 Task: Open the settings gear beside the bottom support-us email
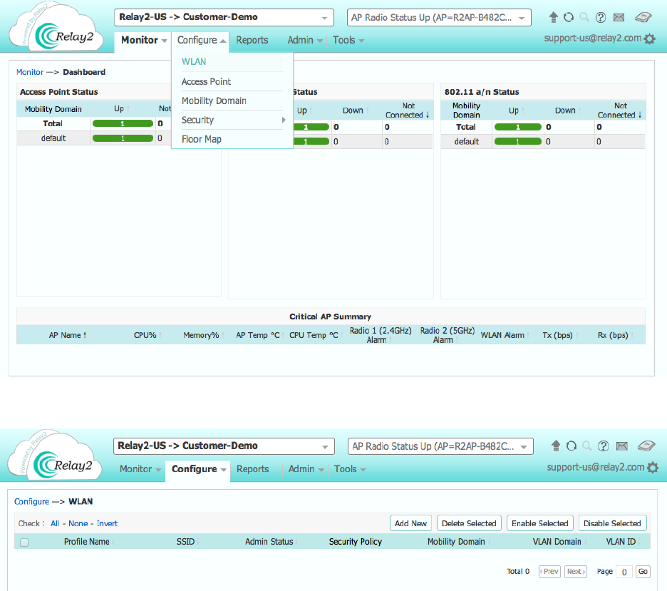(653, 468)
